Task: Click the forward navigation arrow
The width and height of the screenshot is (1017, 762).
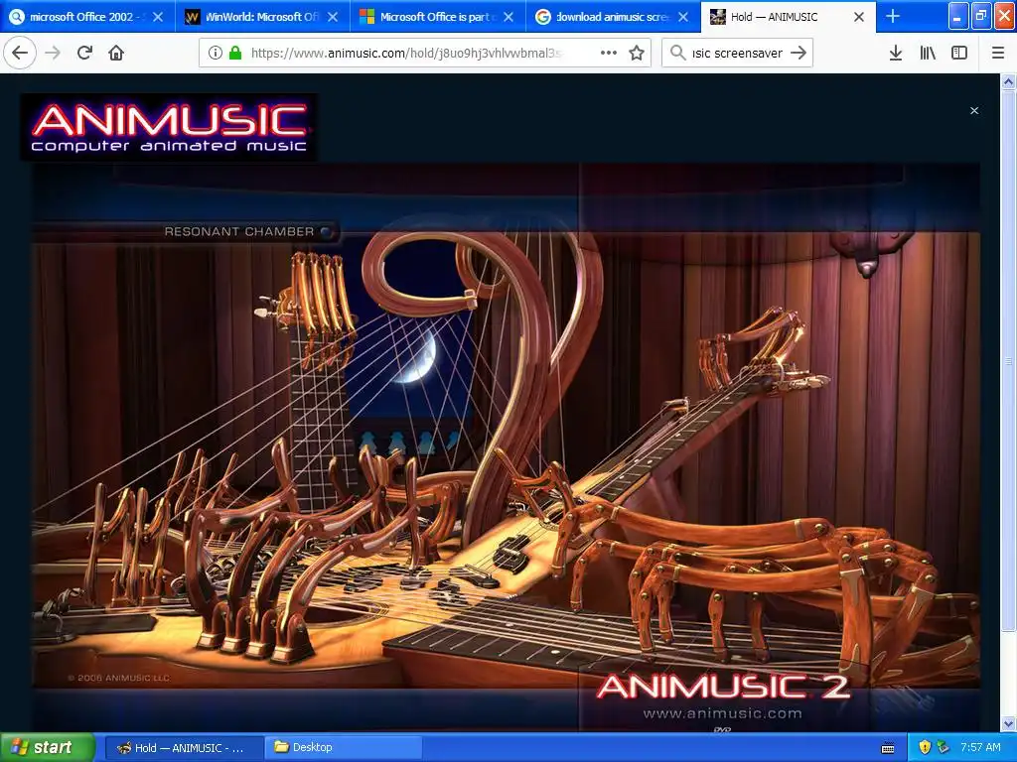Action: (53, 53)
